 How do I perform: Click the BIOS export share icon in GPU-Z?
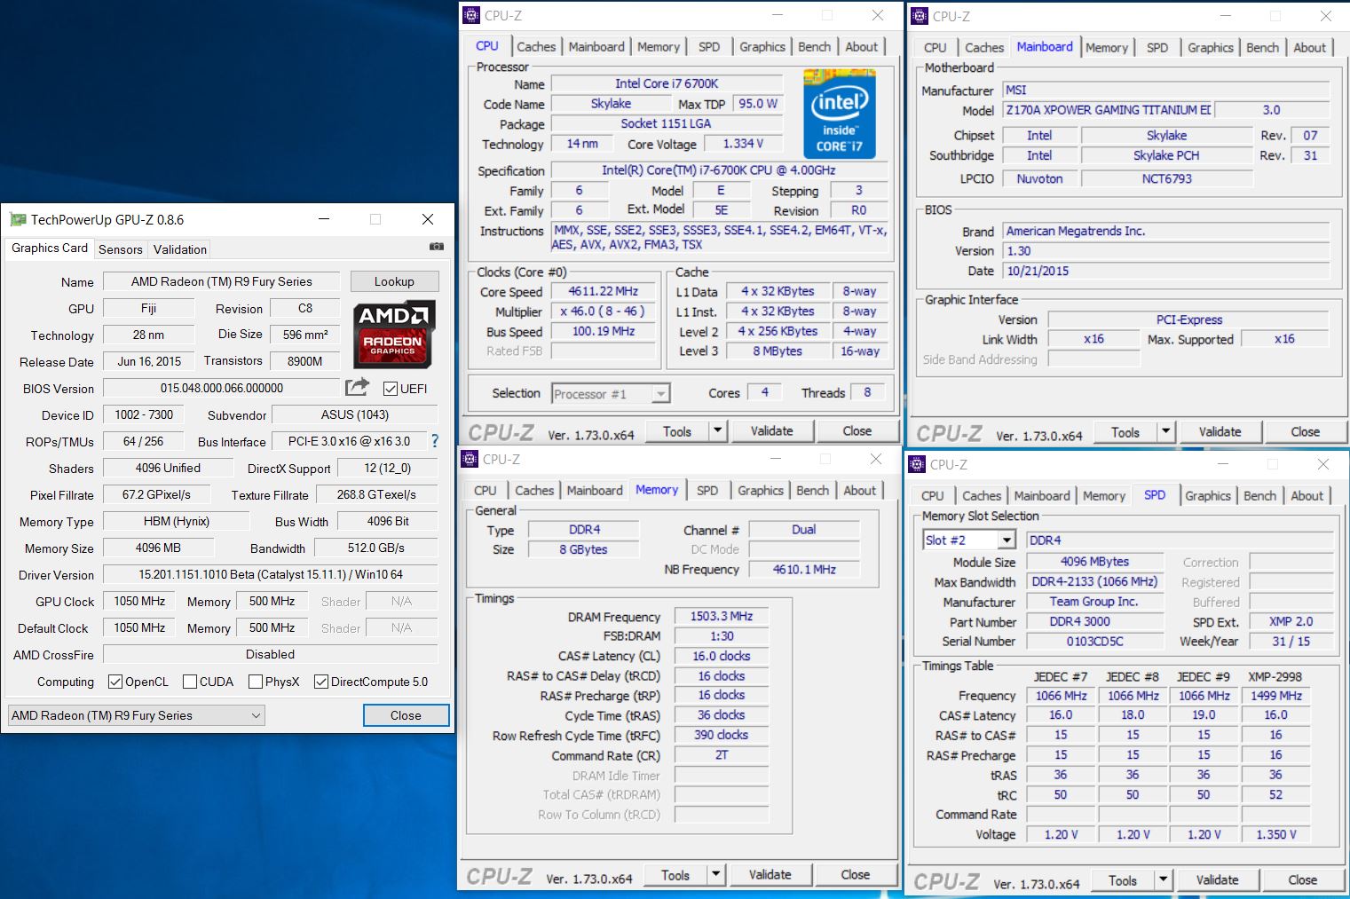coord(357,387)
